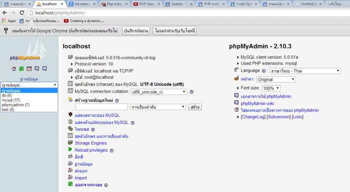Open Chrome Apps shortcut in bookmarks bar

(8, 21)
